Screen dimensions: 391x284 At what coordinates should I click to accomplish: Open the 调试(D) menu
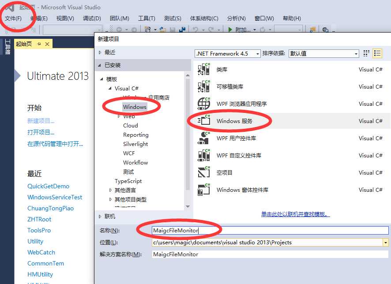(92, 19)
